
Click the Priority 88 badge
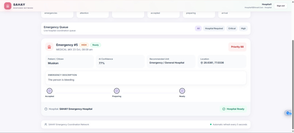pyautogui.click(x=237, y=47)
